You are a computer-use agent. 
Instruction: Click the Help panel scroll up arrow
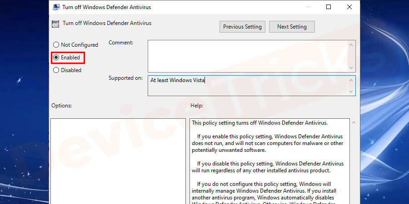(x=354, y=122)
